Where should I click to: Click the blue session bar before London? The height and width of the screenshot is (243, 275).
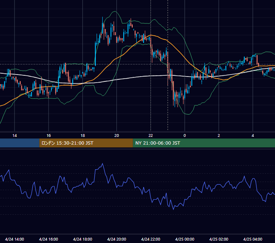point(20,143)
